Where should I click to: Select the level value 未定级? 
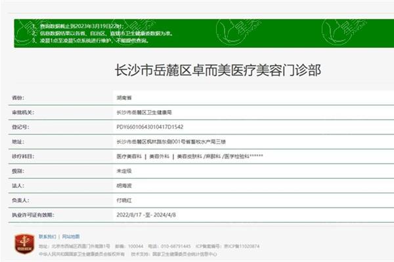(124, 171)
